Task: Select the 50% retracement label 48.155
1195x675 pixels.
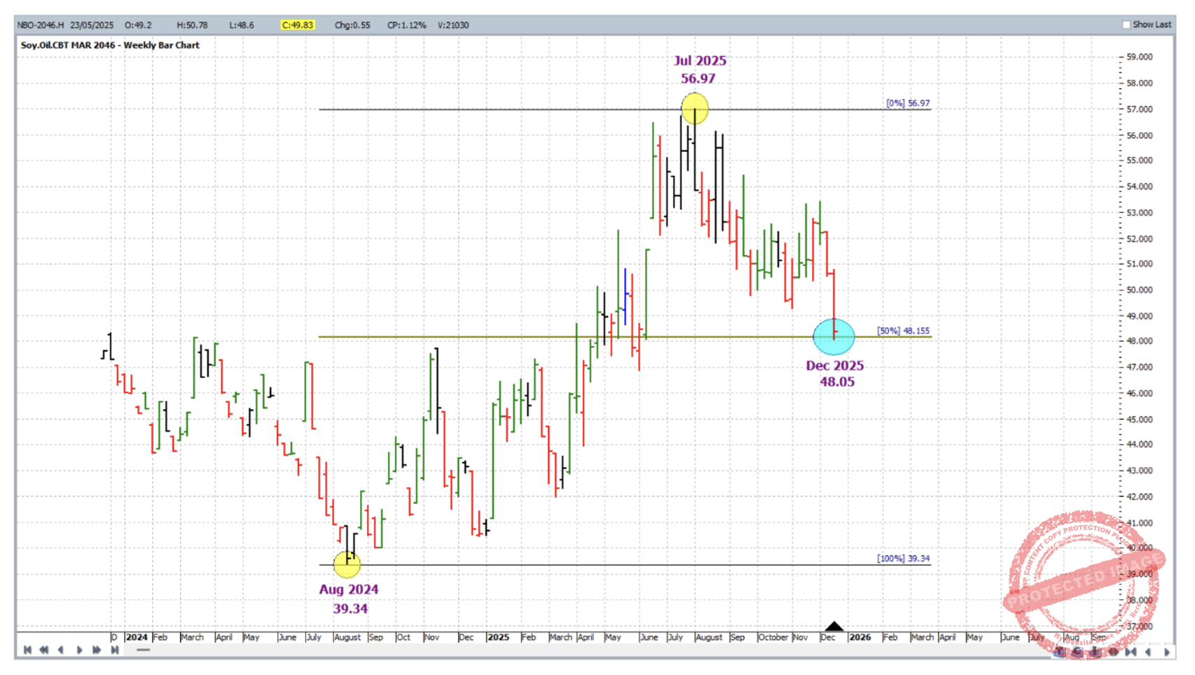Action: coord(903,330)
